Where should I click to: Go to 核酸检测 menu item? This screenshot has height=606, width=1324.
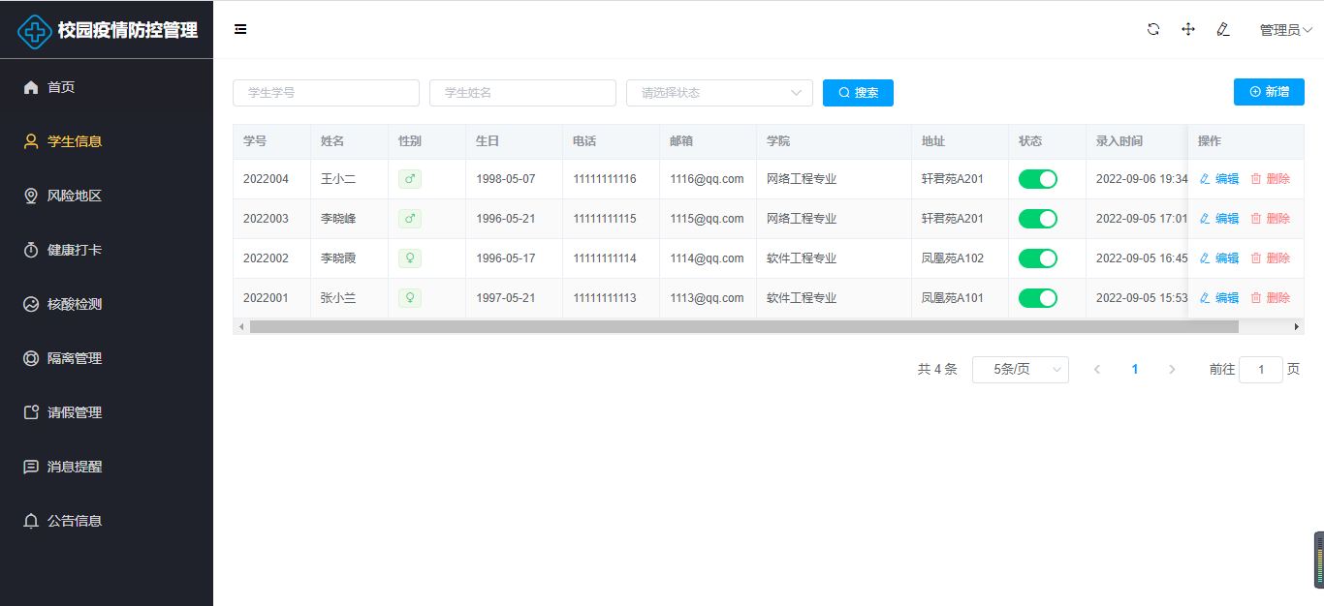(x=75, y=304)
